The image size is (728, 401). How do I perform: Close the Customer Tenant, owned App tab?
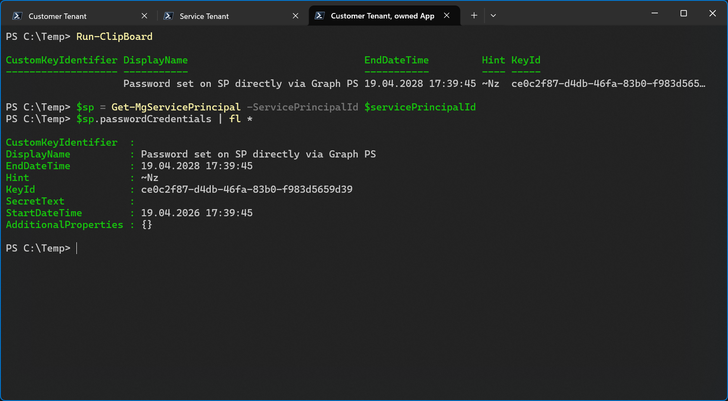(x=446, y=16)
